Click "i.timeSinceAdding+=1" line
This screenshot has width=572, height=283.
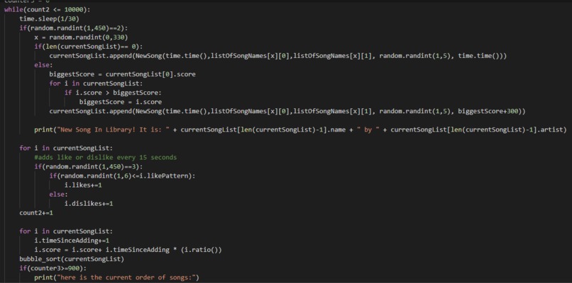72,241
